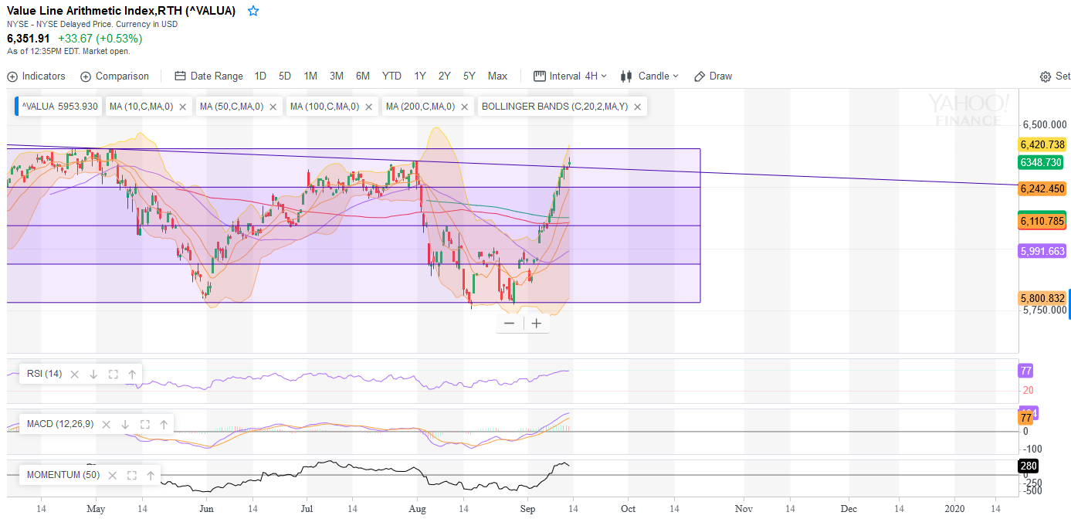Click the 5,991.663 purple price tag
This screenshot has height=529, width=1071.
[x=1042, y=251]
